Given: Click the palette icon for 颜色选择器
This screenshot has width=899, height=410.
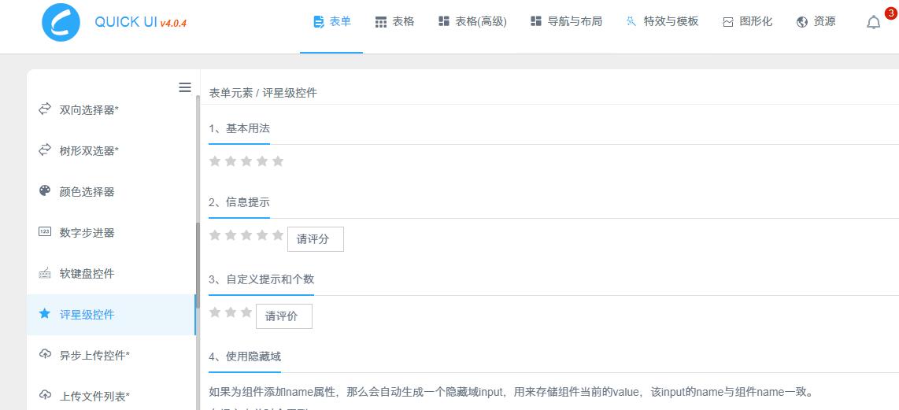Looking at the screenshot, I should pyautogui.click(x=45, y=191).
